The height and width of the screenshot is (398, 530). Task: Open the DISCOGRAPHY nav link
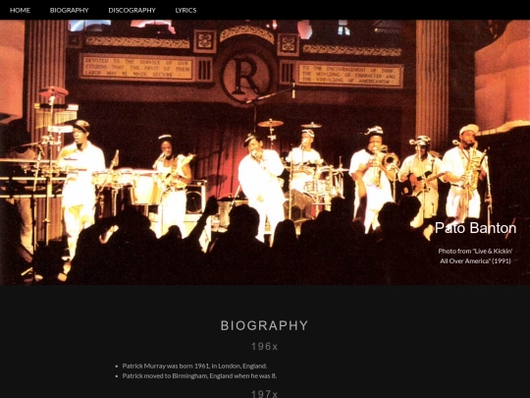click(x=132, y=10)
